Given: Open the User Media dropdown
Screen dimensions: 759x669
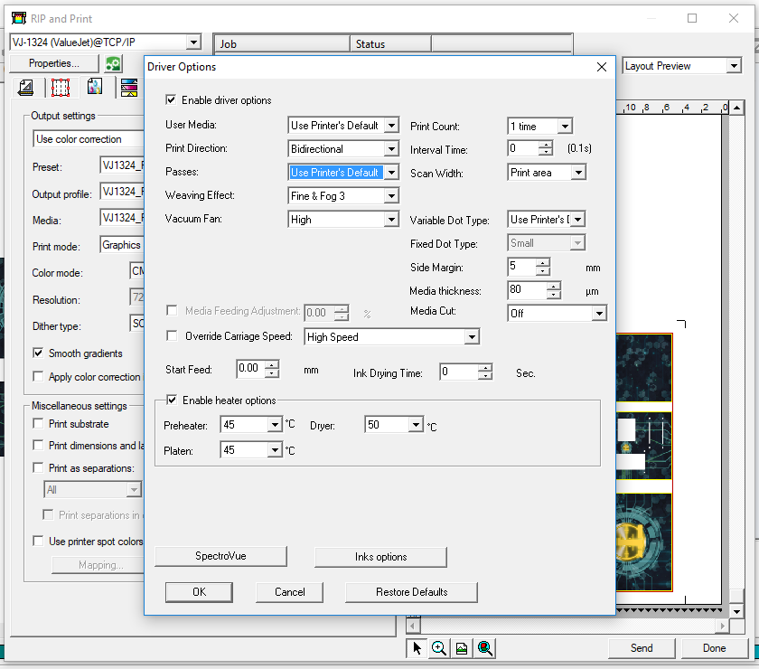Looking at the screenshot, I should click(391, 126).
